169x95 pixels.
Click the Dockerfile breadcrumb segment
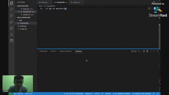(x=51, y=6)
